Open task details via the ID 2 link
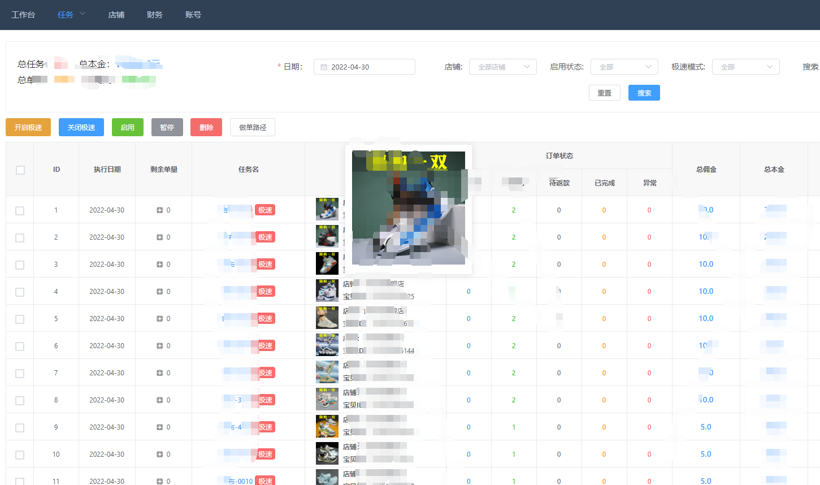 (56, 237)
